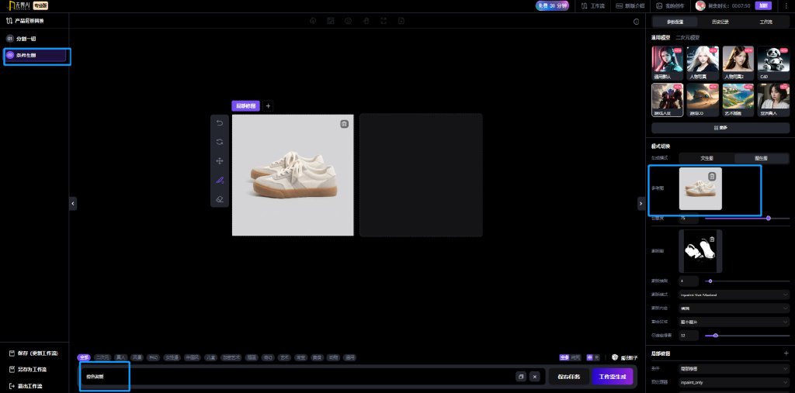This screenshot has height=393, width=795.
Task: Click the fullscreen icon above canvas
Action: (x=384, y=21)
